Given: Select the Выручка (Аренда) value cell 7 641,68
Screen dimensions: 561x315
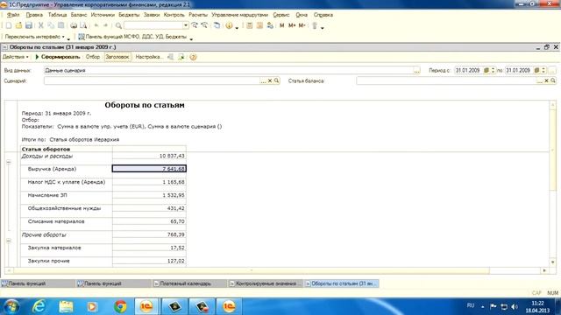Looking at the screenshot, I should pos(149,169).
